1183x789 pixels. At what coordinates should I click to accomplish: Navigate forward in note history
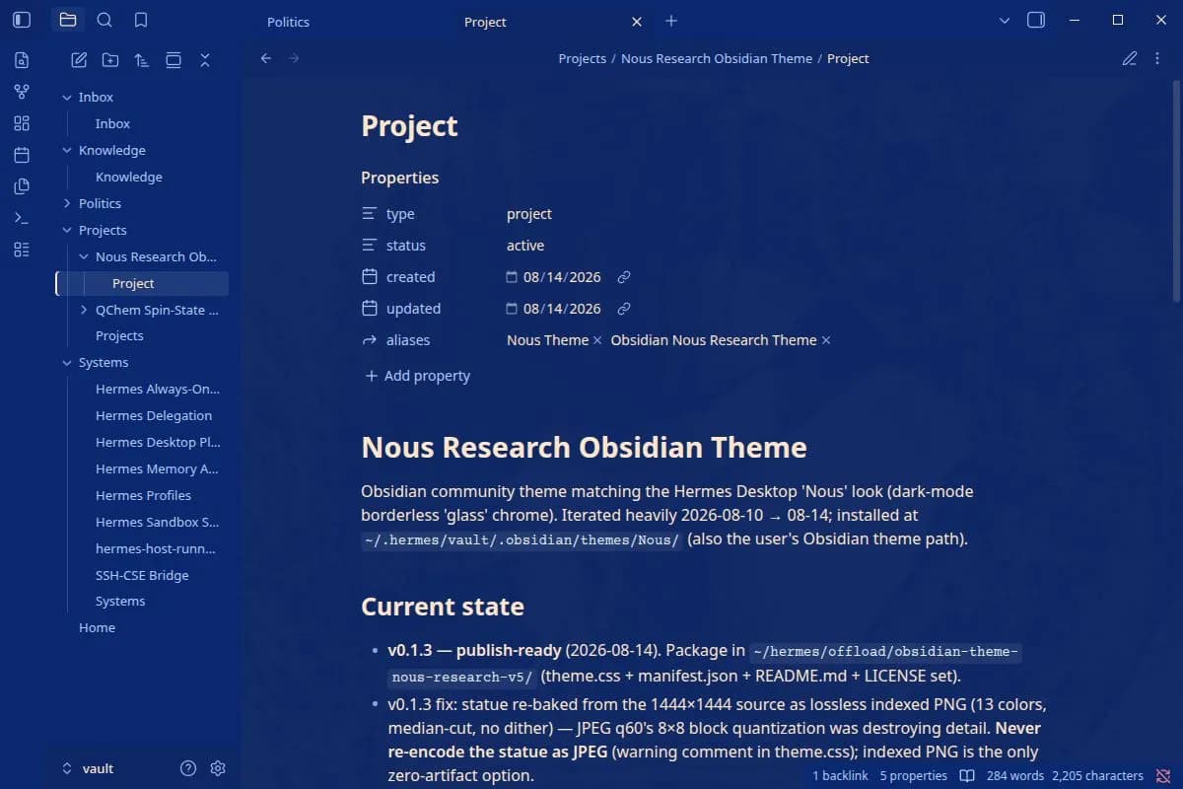[x=293, y=58]
